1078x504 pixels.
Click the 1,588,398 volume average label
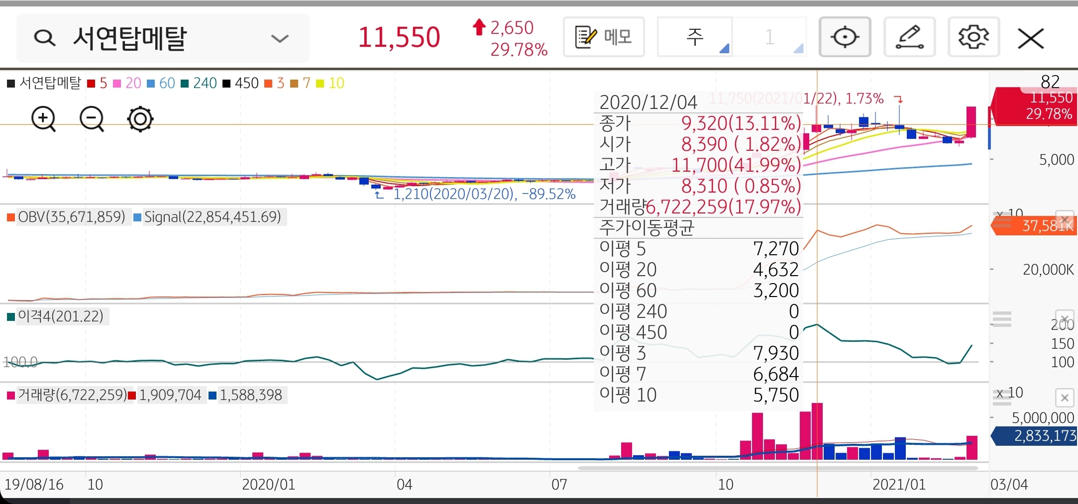(x=251, y=396)
